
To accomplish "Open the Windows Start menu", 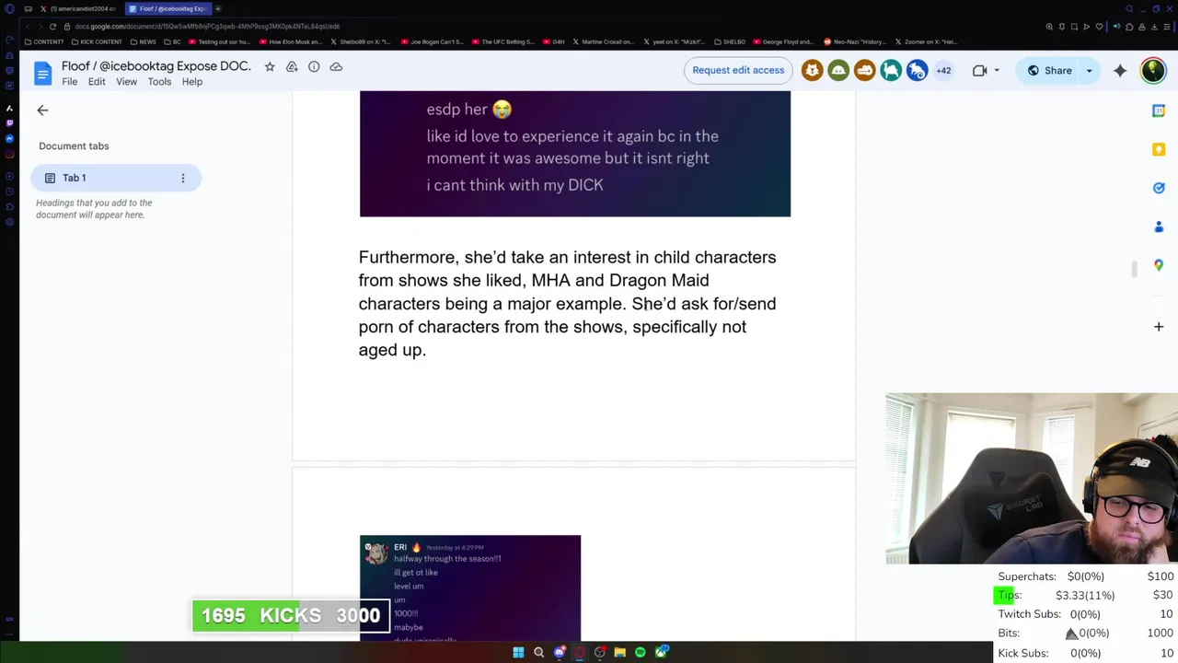I will pyautogui.click(x=518, y=652).
